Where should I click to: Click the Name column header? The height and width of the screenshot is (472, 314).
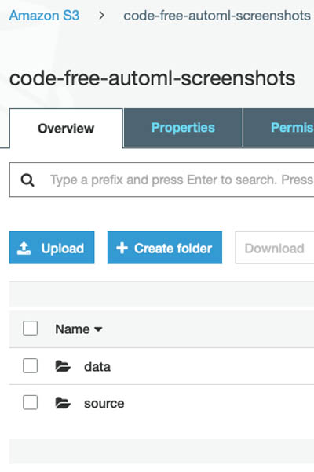pyautogui.click(x=72, y=329)
